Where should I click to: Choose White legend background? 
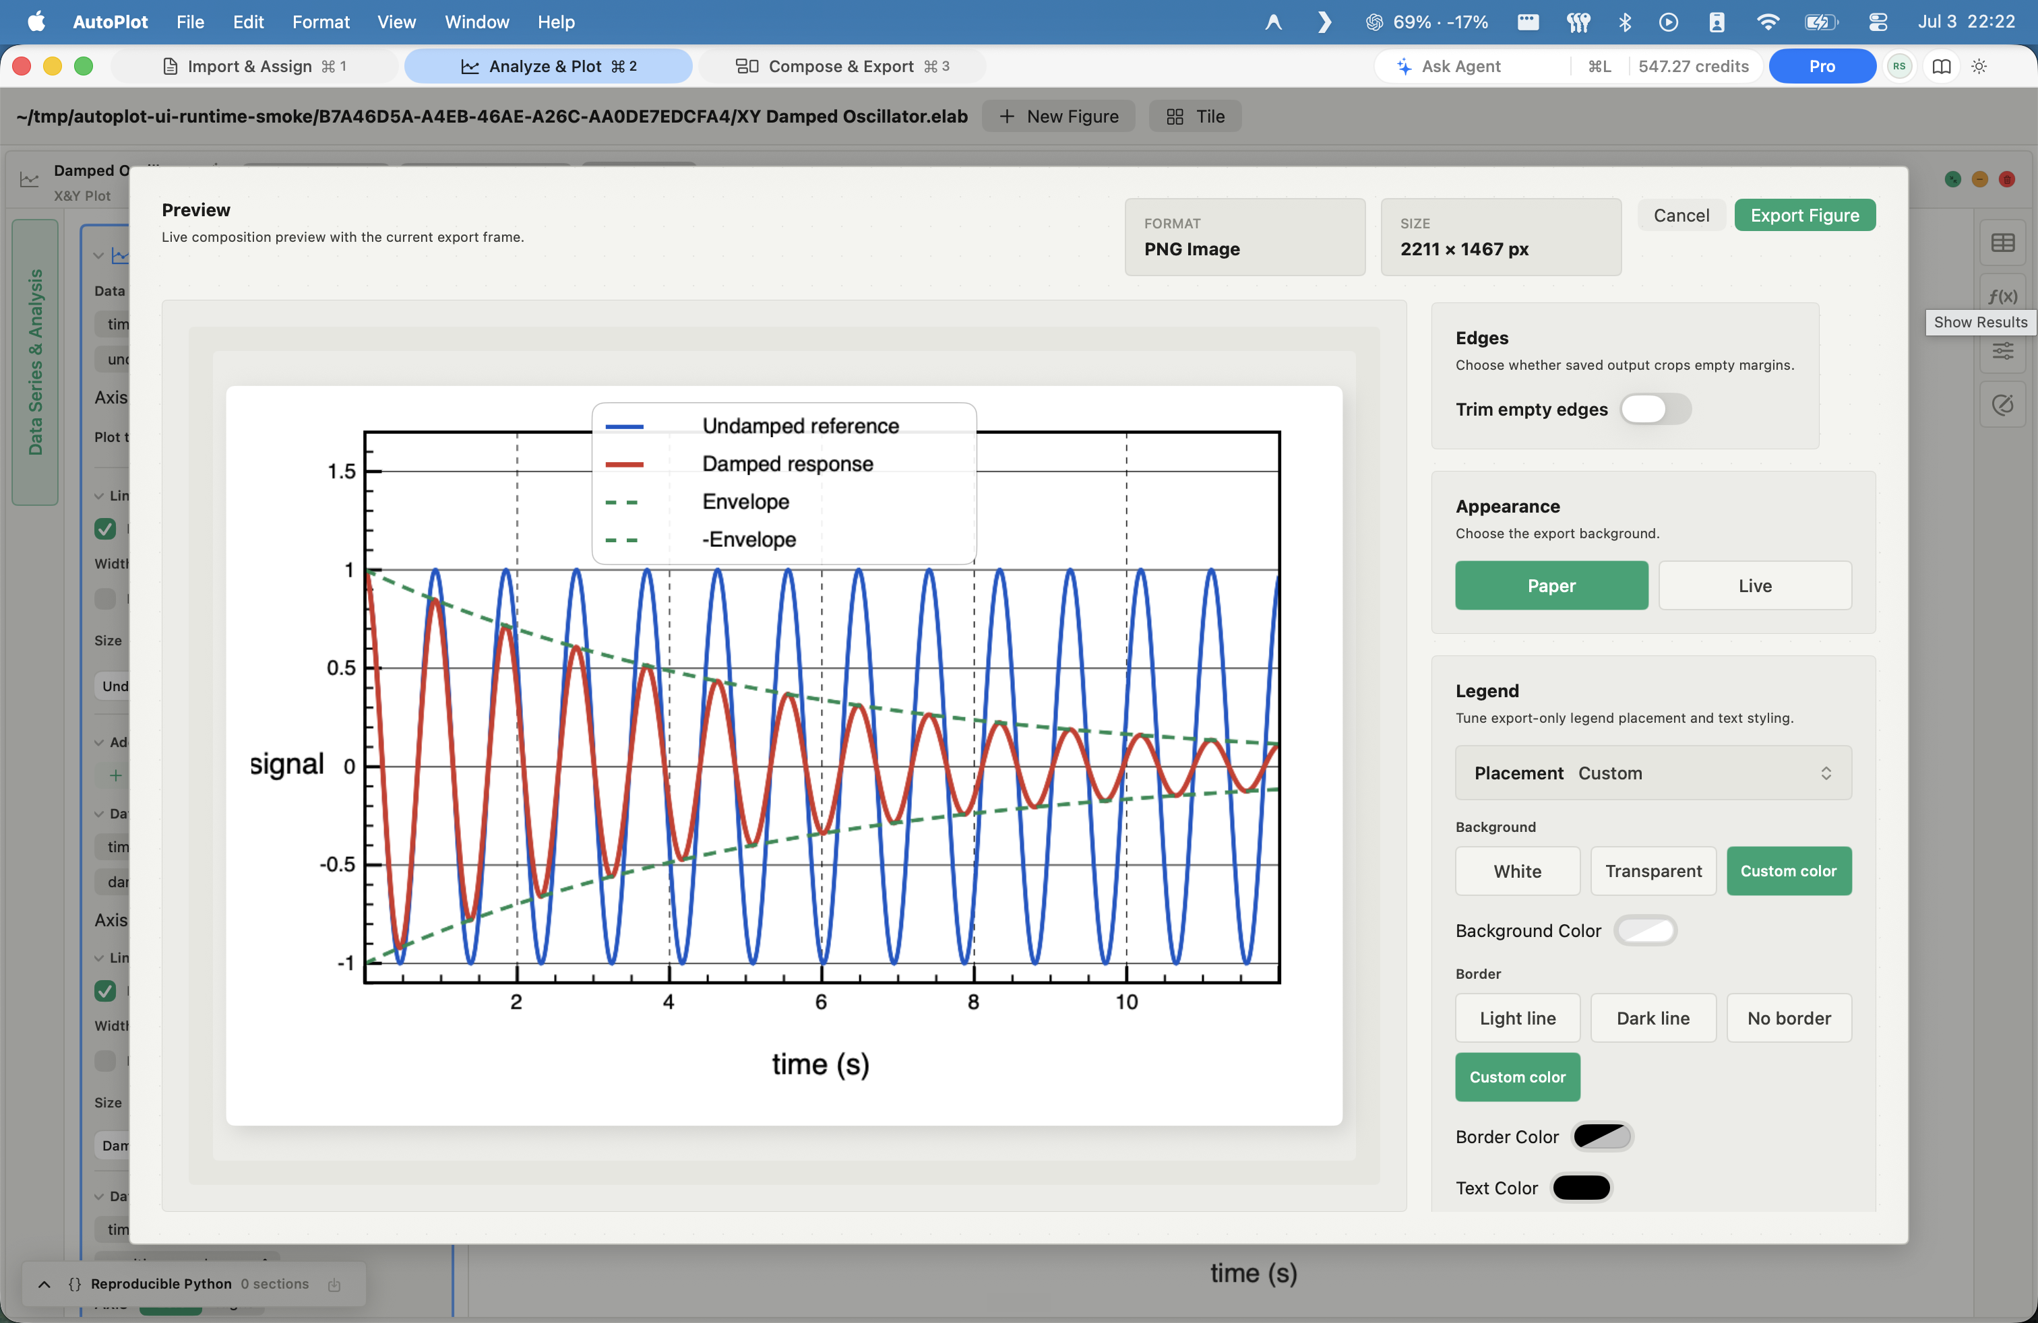point(1516,870)
